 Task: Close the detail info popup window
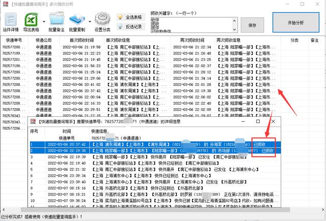(x=273, y=121)
